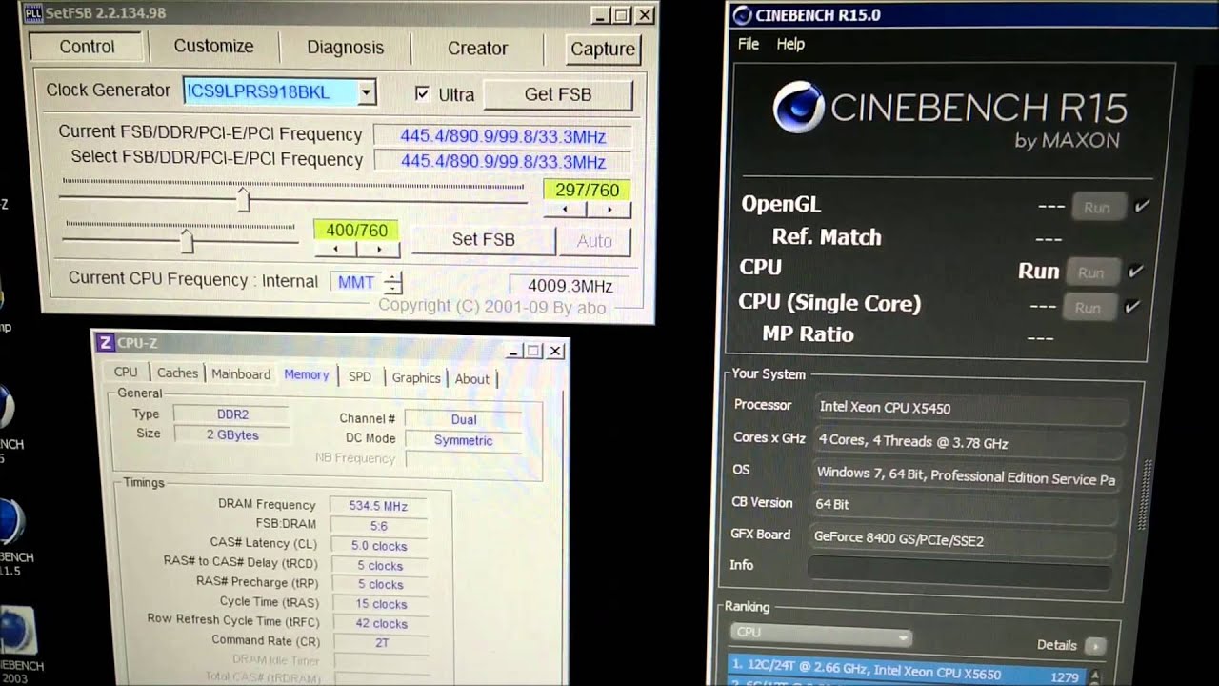Toggle the Ultra checkbox in SetFSB
Viewport: 1219px width, 686px height.
click(422, 93)
